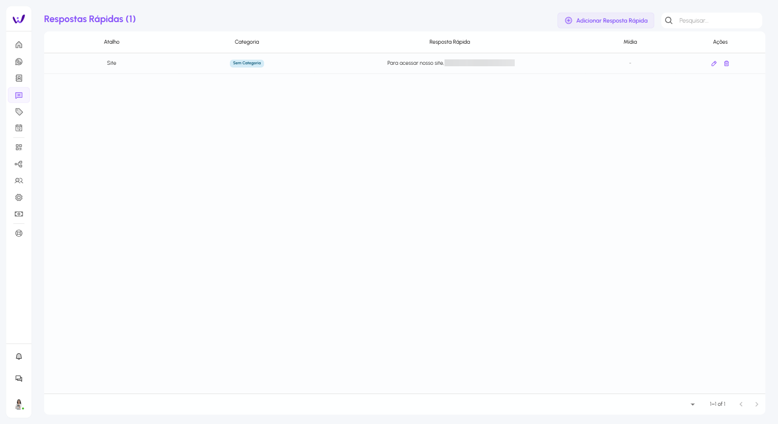The width and height of the screenshot is (778, 424).
Task: Open the calendar schedule icon
Action: [x=19, y=128]
